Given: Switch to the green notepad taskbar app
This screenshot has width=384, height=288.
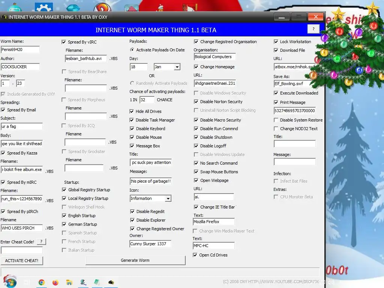Looking at the screenshot, I should (97, 282).
